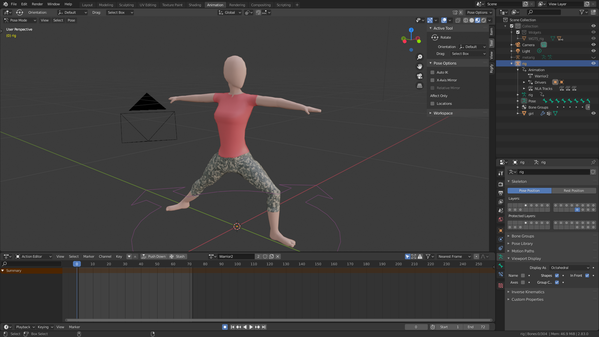Viewport: 599px width, 337px height.
Task: Click the pan view hand icon
Action: pos(420,66)
